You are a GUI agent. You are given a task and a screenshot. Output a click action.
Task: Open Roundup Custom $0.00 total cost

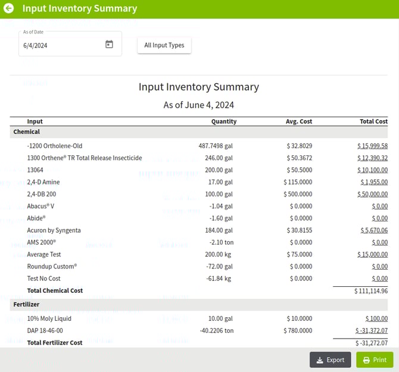(x=379, y=267)
